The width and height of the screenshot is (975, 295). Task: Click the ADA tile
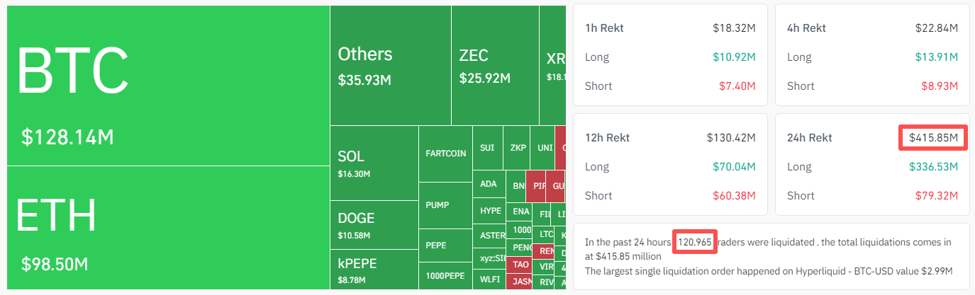coord(489,184)
